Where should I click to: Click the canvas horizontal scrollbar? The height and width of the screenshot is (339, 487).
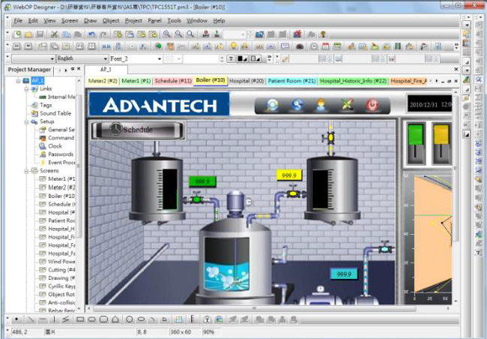pyautogui.click(x=254, y=308)
